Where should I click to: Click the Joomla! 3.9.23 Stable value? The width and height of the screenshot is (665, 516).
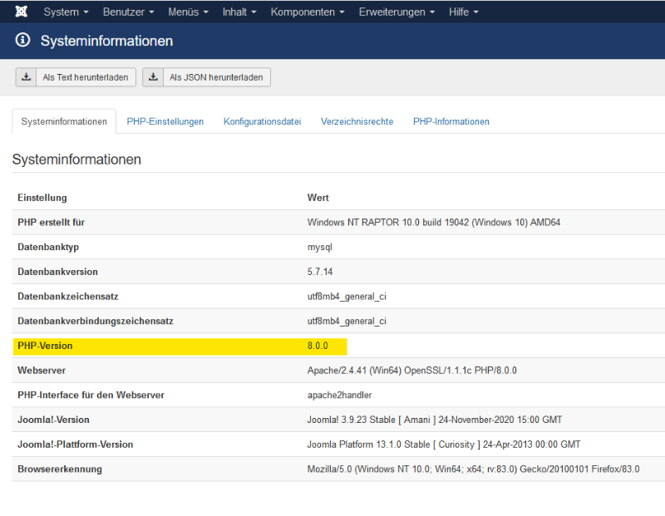tap(434, 420)
